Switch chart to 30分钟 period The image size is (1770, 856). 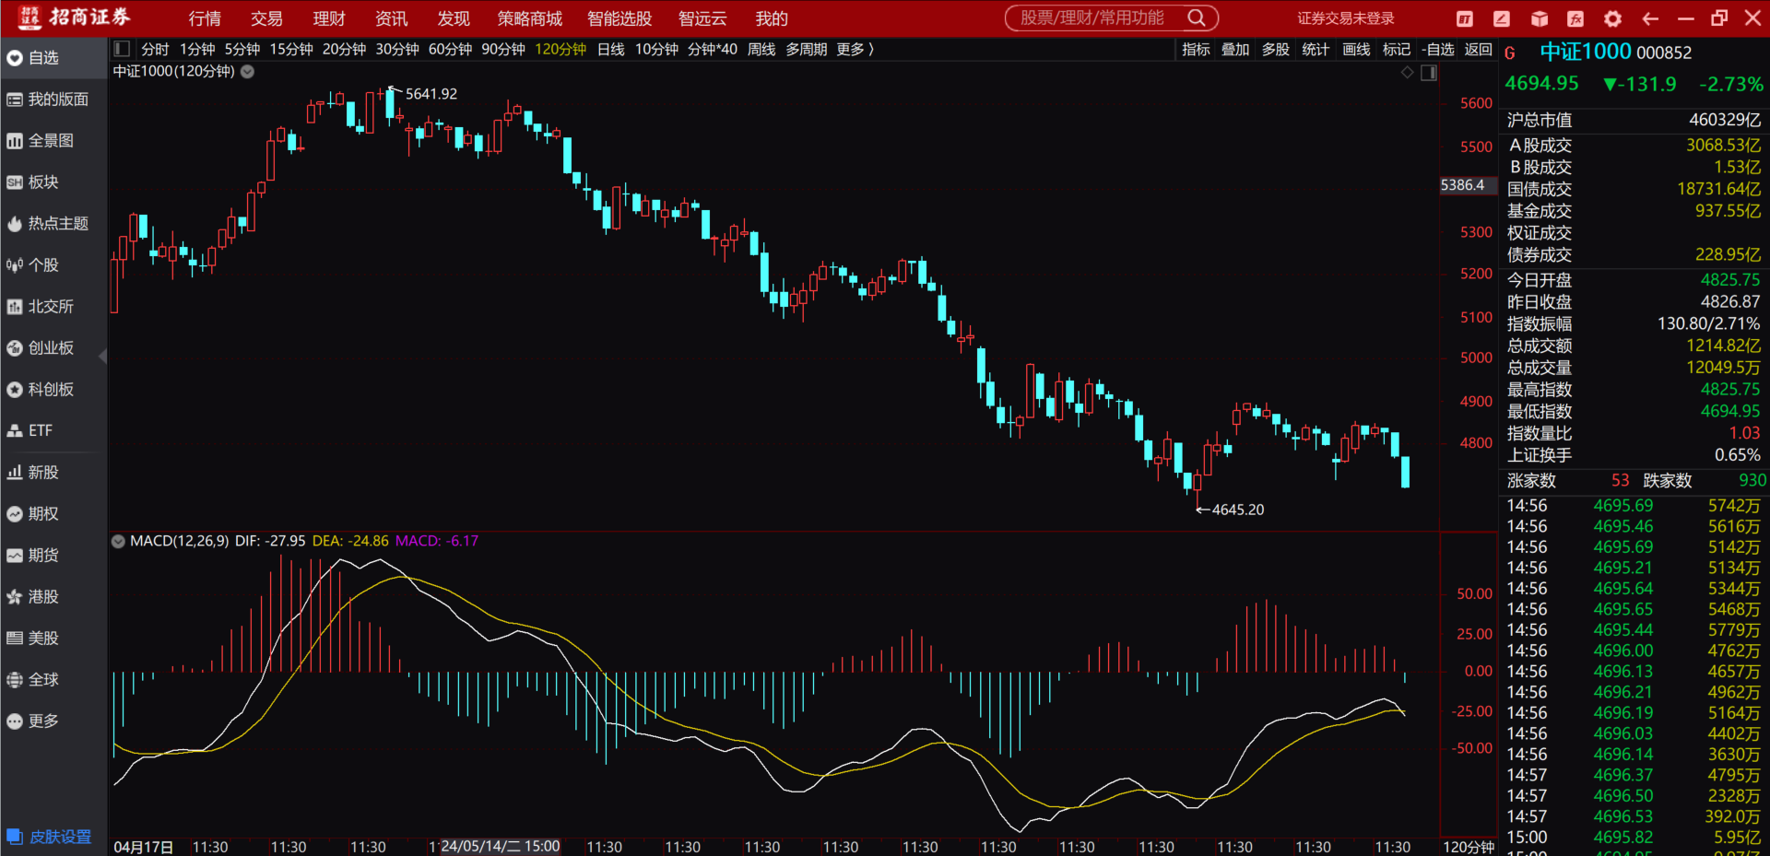397,49
